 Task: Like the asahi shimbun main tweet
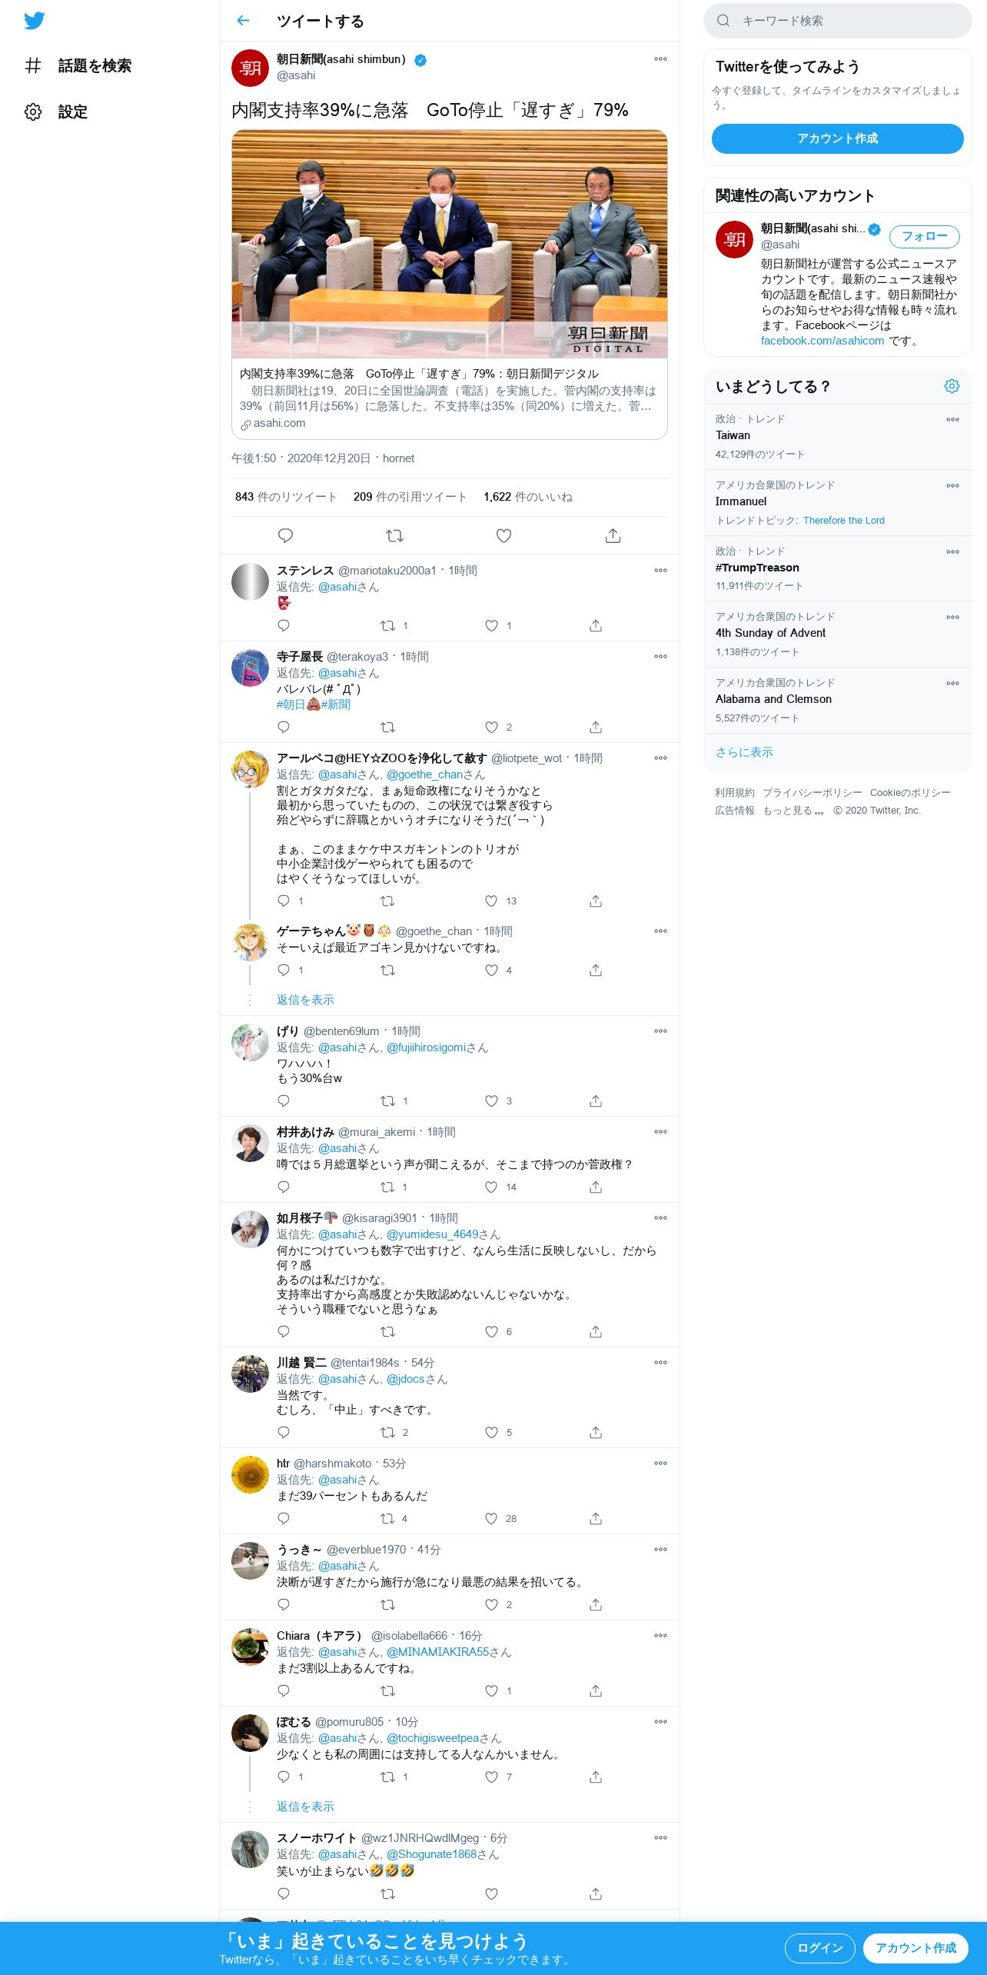point(503,535)
